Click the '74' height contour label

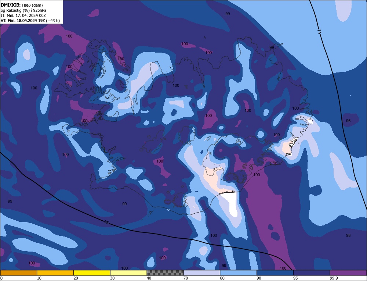pyautogui.click(x=319, y=31)
